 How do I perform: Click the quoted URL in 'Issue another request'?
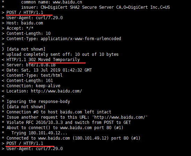(120, 117)
